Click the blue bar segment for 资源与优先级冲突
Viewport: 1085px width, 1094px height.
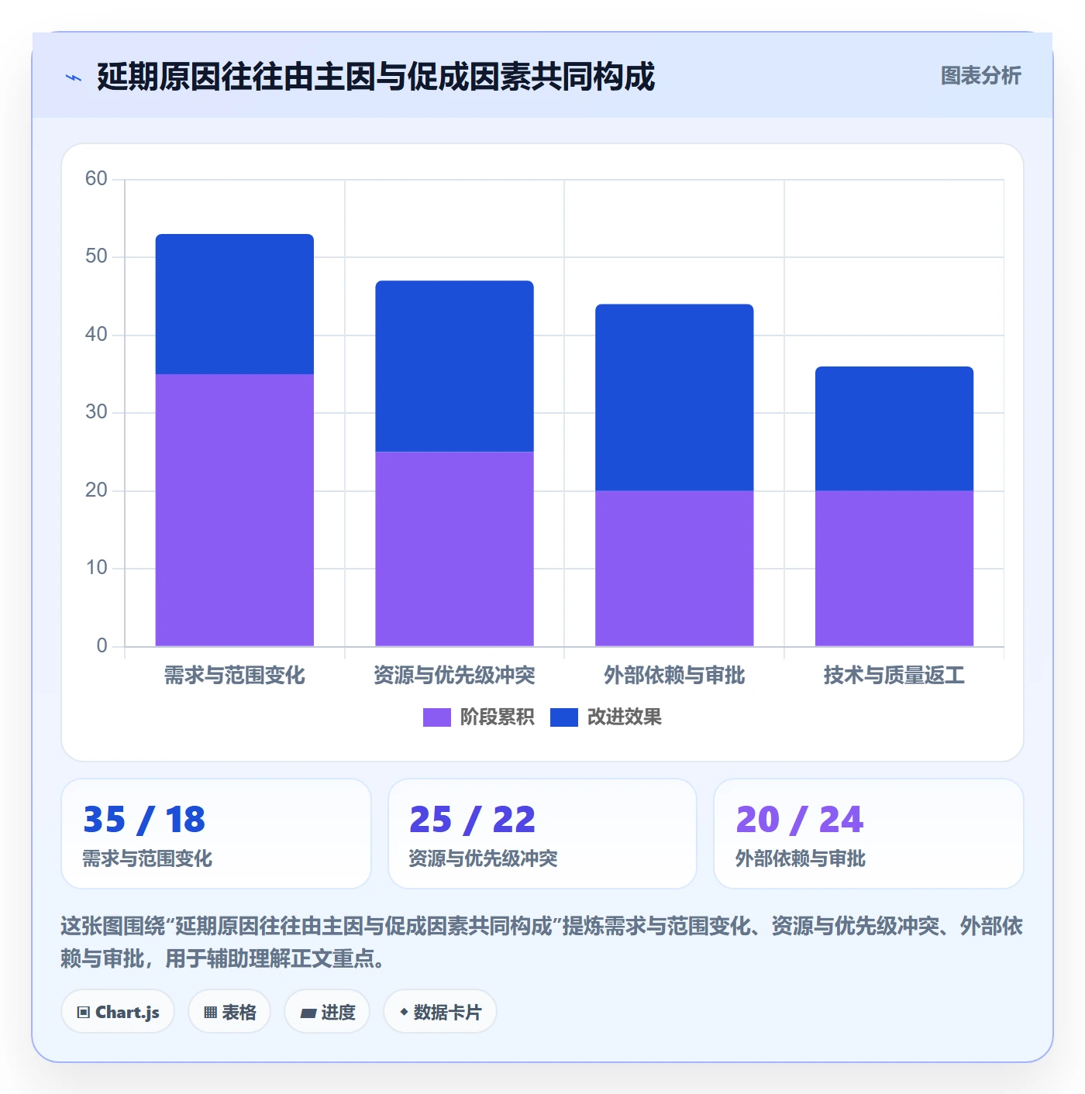[455, 366]
